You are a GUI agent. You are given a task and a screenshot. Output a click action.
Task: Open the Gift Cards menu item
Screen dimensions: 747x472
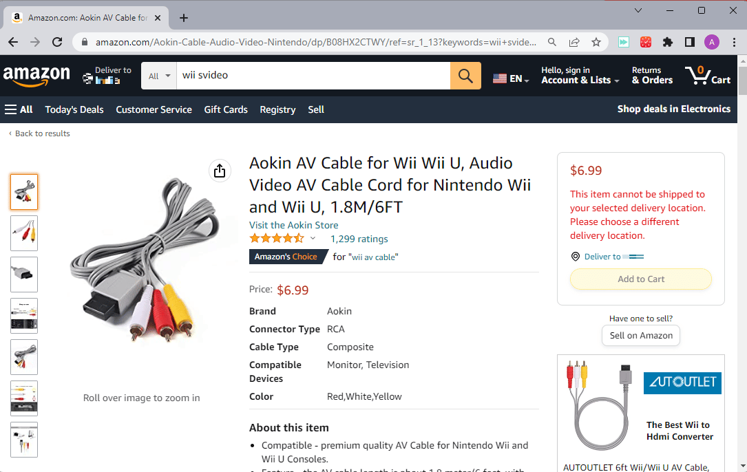pyautogui.click(x=226, y=109)
